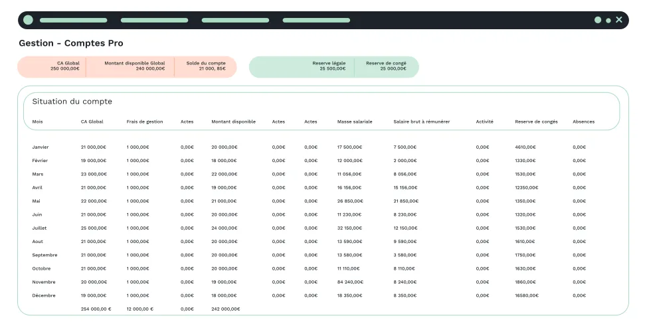
Task: Click the 17 500,00€ Masse salariale cell
Action: tap(349, 147)
